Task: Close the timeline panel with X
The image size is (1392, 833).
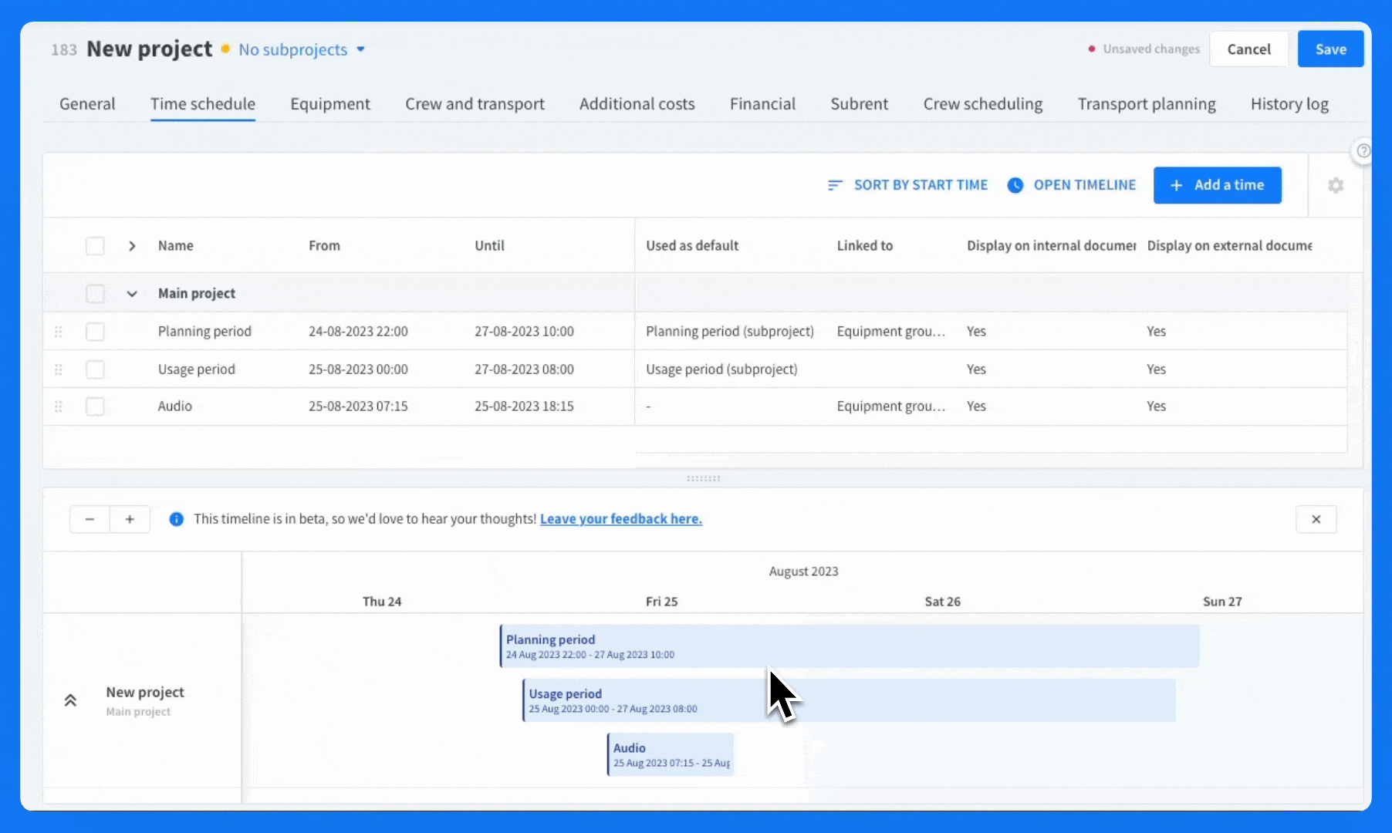Action: coord(1316,519)
